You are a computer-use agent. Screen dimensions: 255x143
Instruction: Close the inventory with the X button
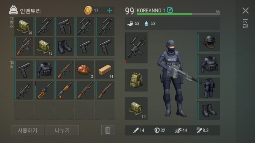(245, 11)
